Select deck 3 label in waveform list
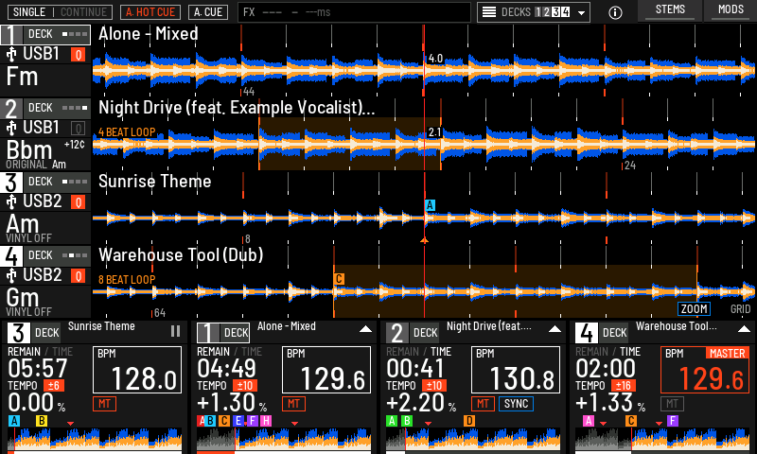Viewport: 757px width, 454px height. click(x=45, y=182)
